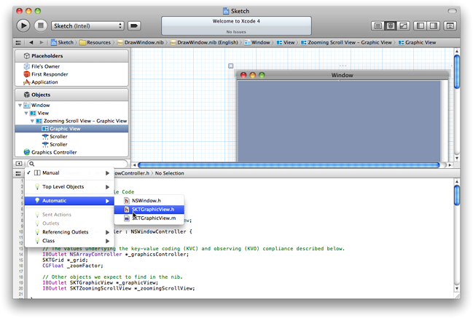This screenshot has width=473, height=318.
Task: Choose SKTGraphicView.m from the submenu
Action: click(153, 218)
